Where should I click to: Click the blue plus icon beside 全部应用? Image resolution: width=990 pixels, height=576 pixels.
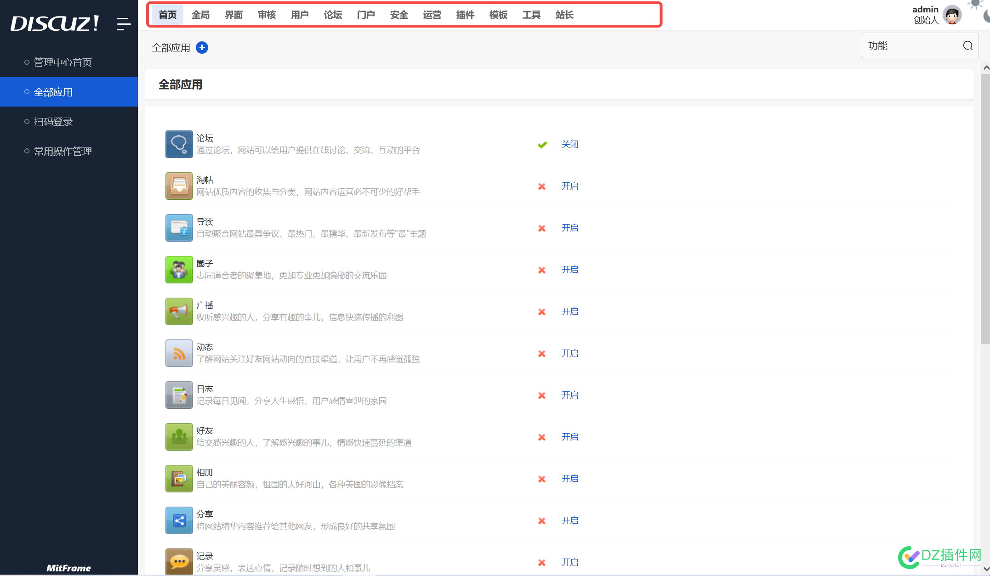[202, 47]
